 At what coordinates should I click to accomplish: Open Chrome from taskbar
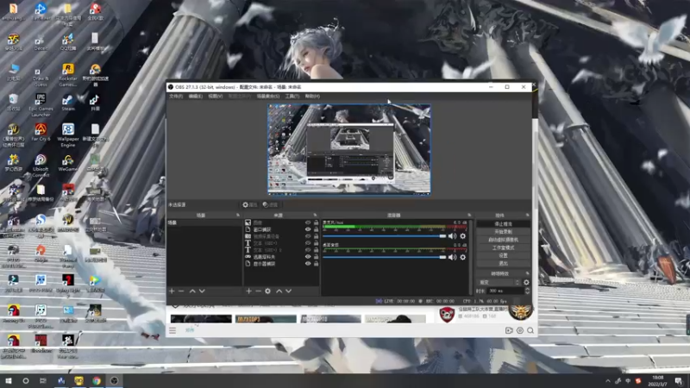coord(97,381)
